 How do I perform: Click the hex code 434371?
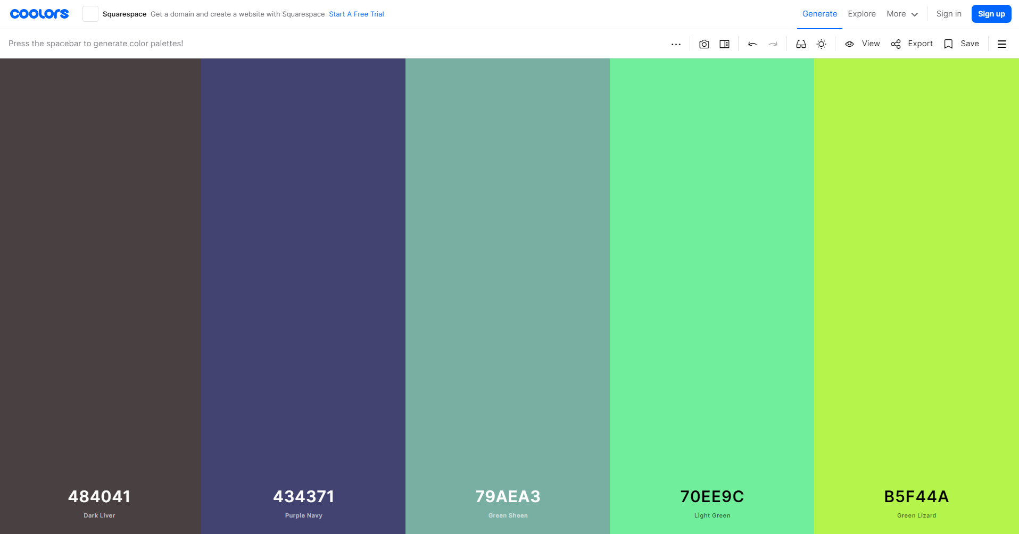(304, 496)
